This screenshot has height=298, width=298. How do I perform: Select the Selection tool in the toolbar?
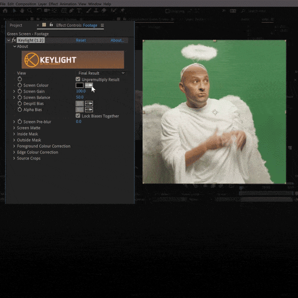pos(14,10)
